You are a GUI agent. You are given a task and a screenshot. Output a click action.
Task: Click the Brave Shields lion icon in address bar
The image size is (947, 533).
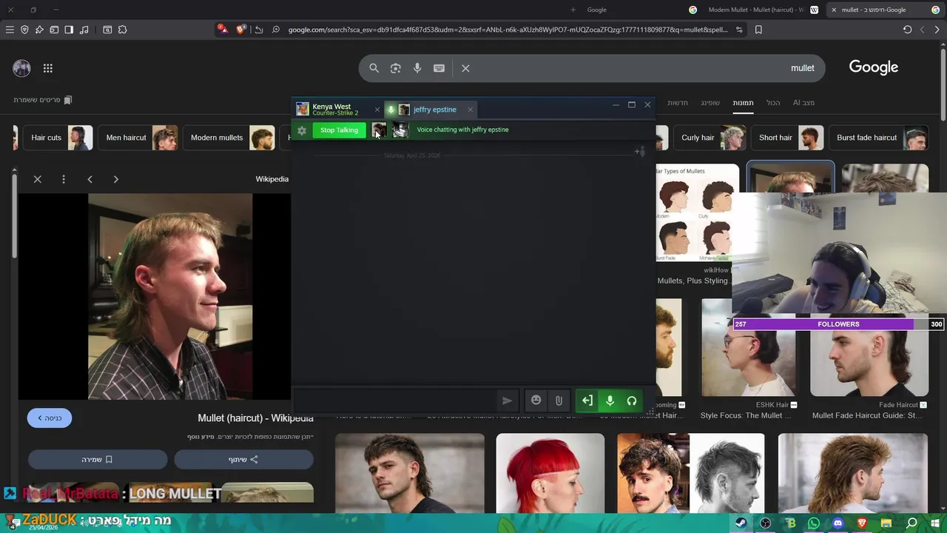(x=240, y=30)
